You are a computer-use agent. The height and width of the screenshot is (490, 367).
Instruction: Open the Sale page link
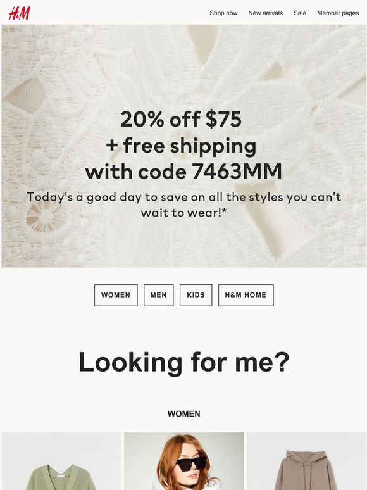tap(299, 13)
